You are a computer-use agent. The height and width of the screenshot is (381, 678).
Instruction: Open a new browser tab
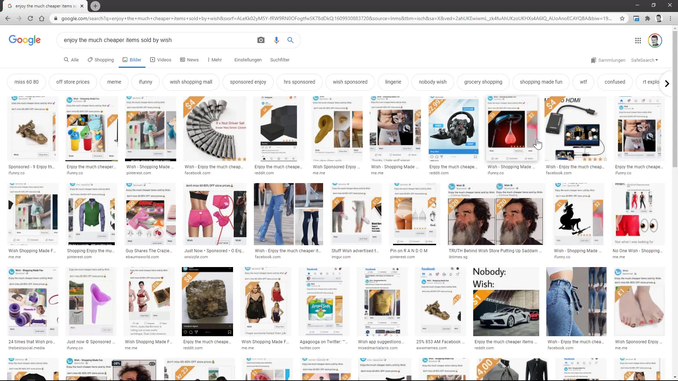pos(95,6)
